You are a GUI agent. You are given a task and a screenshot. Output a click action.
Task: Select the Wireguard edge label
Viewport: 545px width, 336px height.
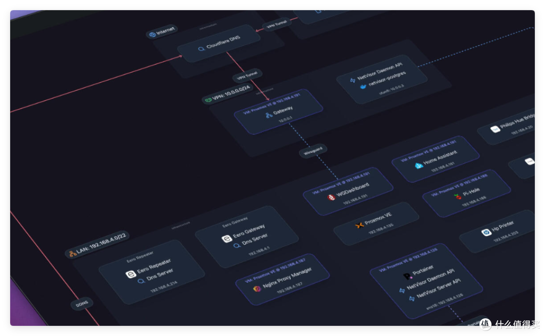pos(313,151)
